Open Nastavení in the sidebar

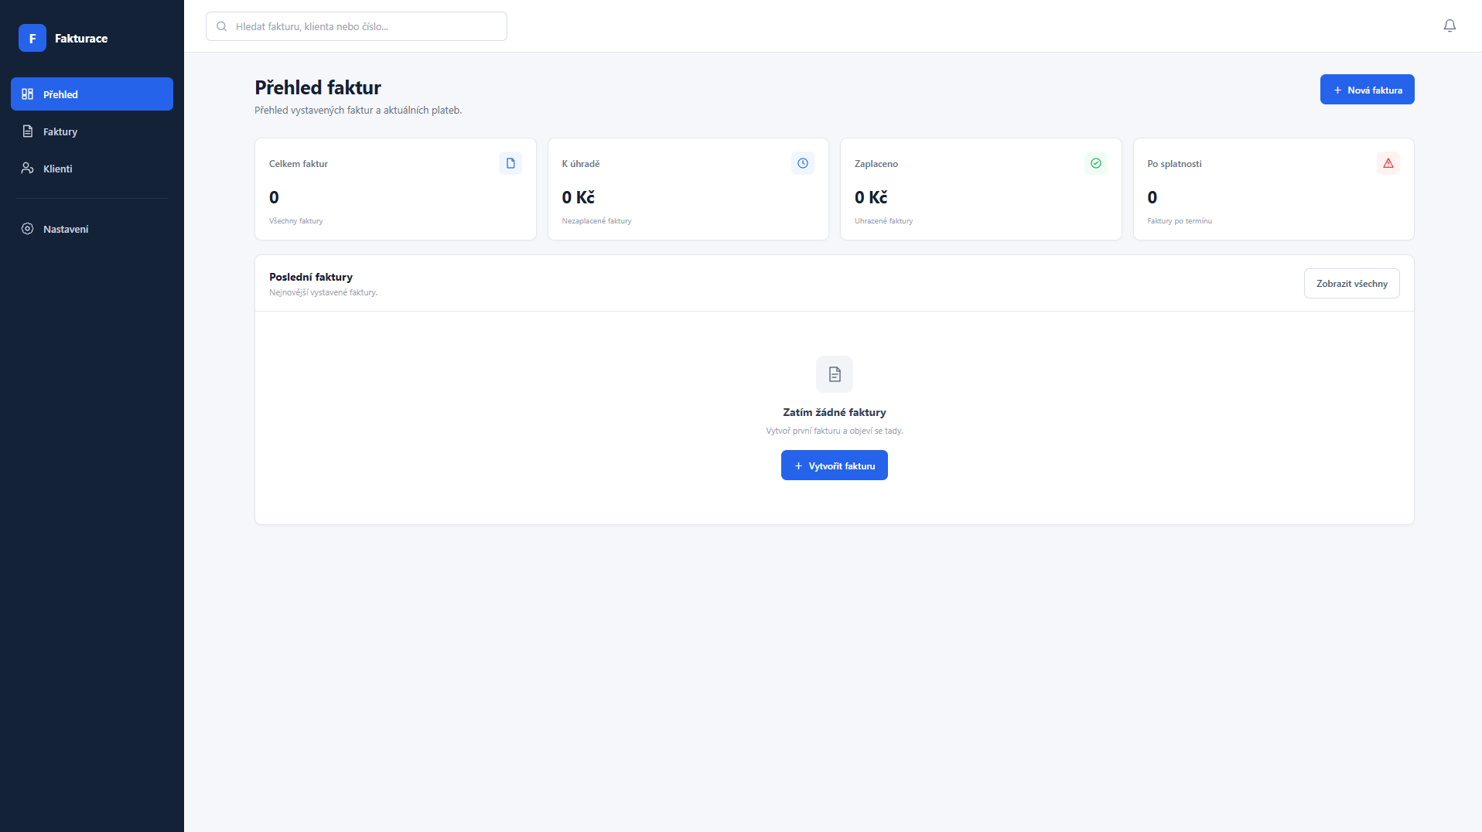point(92,229)
